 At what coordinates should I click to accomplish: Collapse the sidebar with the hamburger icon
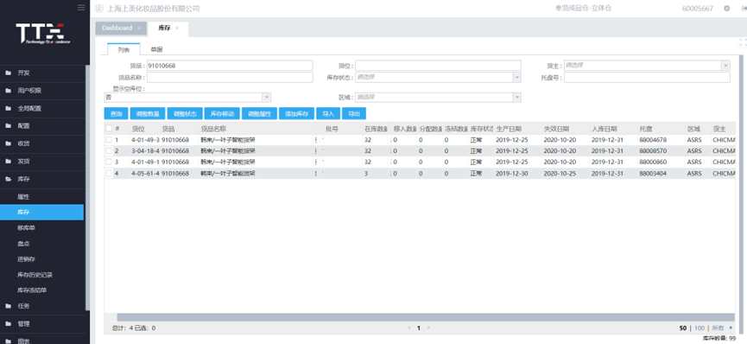pyautogui.click(x=81, y=8)
